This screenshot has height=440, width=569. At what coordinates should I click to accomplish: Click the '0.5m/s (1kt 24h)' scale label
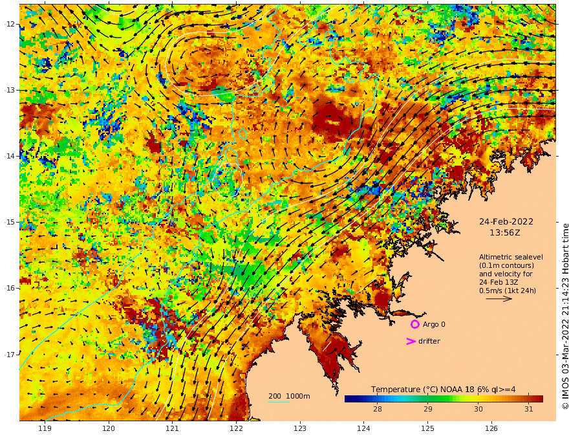pos(508,291)
